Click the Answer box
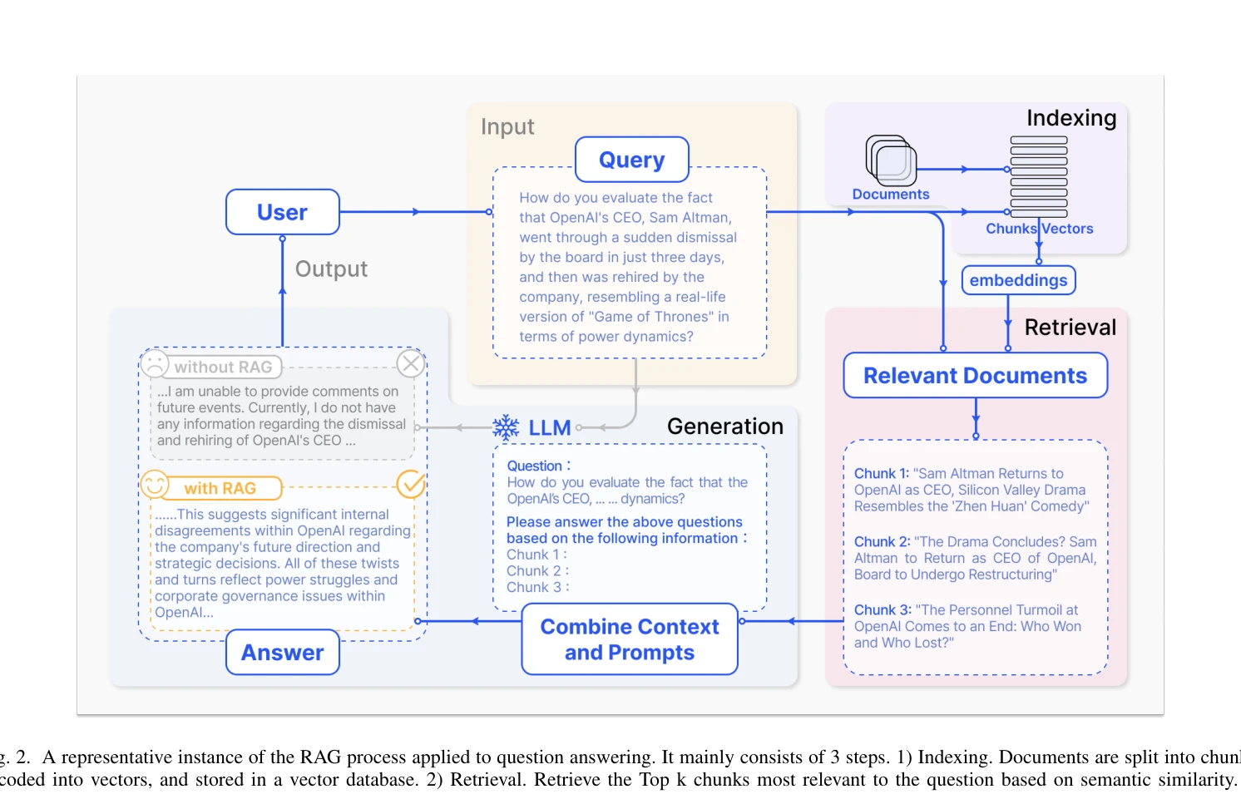Screen dimensions: 1241x794 (283, 653)
